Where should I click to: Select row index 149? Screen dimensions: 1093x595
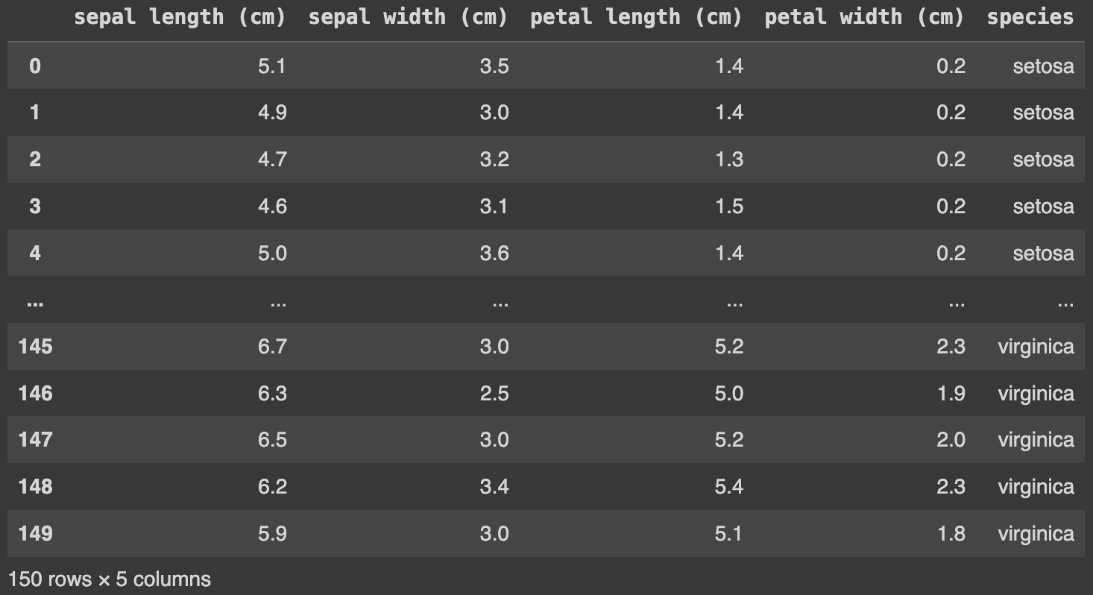pos(35,534)
